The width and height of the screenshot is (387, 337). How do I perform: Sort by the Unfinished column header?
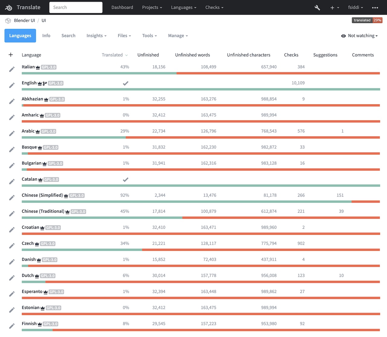(148, 55)
